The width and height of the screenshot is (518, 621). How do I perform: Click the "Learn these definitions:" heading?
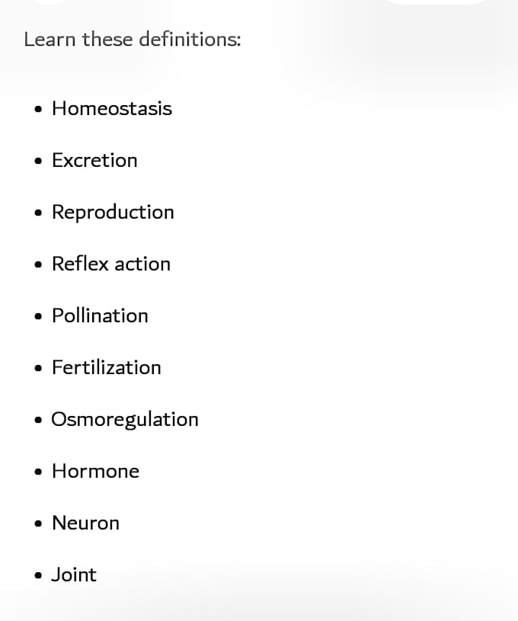[x=133, y=40]
